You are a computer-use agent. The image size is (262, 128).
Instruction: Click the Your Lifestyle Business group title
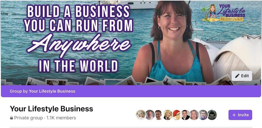click(51, 109)
